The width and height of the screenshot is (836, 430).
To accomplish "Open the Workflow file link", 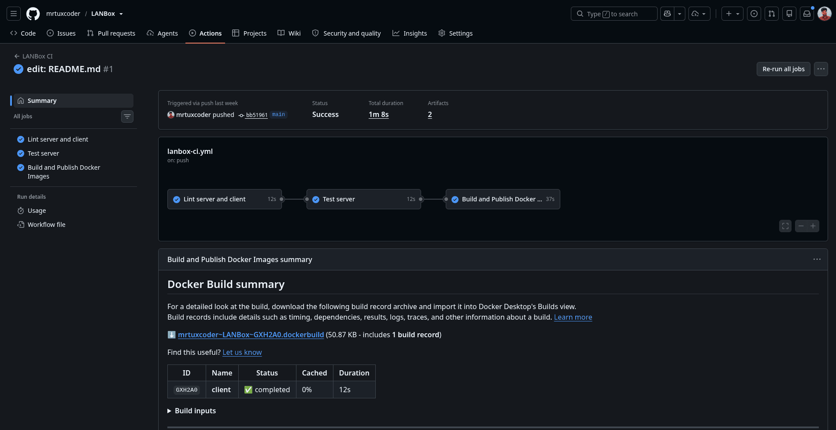I will [x=46, y=225].
